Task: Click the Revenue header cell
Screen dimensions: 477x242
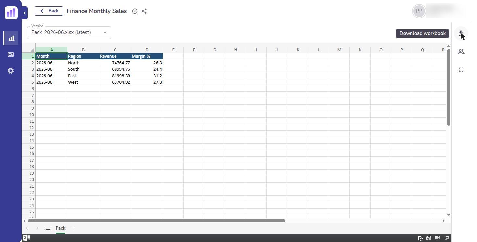Action: (115, 56)
